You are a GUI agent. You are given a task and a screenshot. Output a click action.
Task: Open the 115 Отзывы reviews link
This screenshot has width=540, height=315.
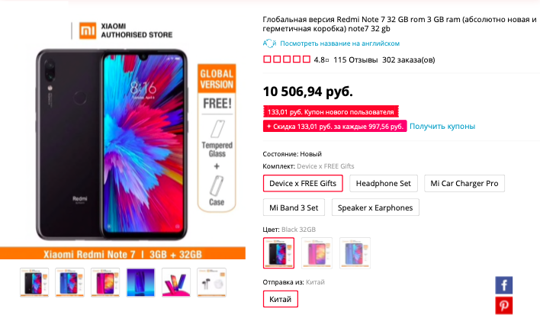[x=355, y=60]
